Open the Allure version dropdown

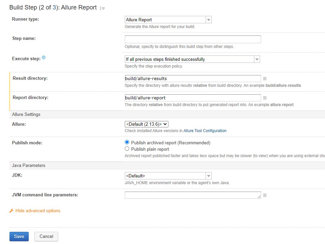[146, 124]
